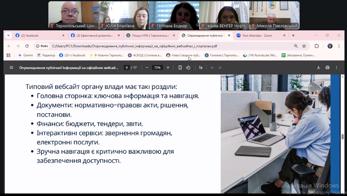Select the draw annotation tool
This screenshot has width=347, height=196.
(x=201, y=67)
